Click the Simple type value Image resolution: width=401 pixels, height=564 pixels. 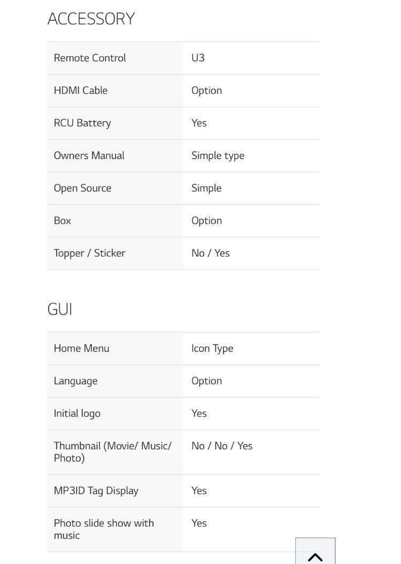tap(218, 155)
